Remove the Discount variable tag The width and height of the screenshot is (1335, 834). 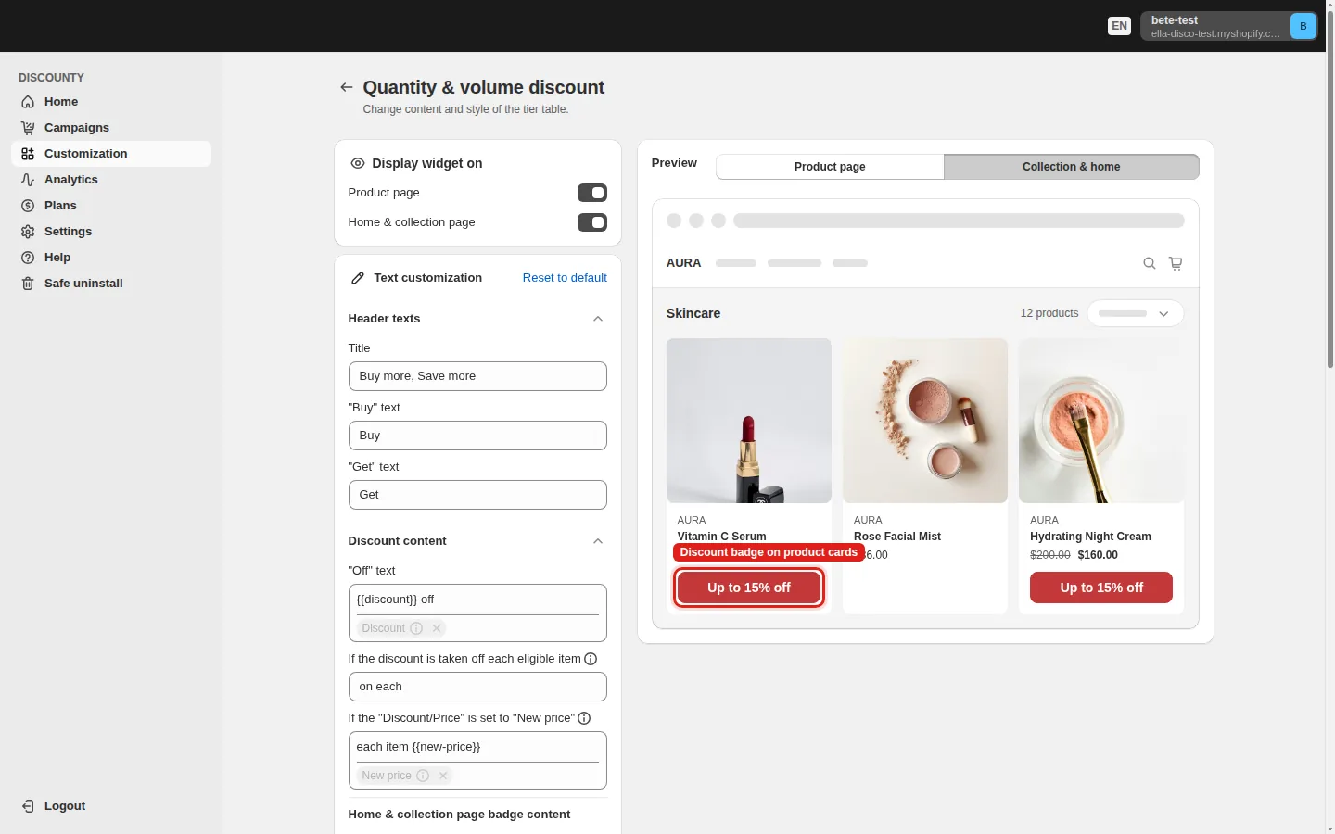[437, 628]
